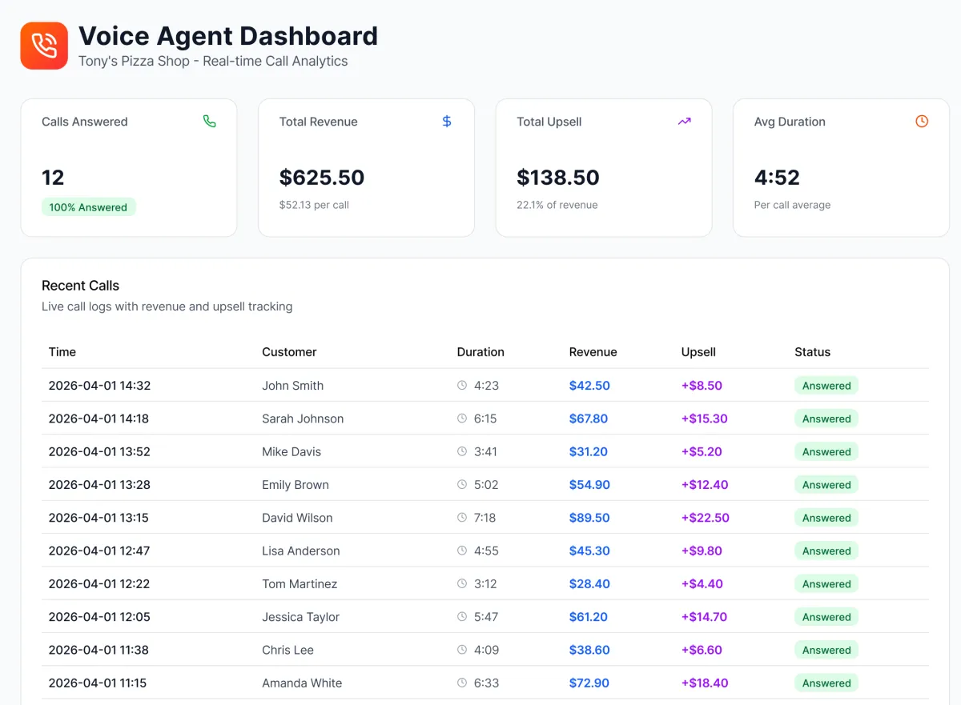Click the green phone icon on Calls Answered card
961x705 pixels.
coord(210,121)
